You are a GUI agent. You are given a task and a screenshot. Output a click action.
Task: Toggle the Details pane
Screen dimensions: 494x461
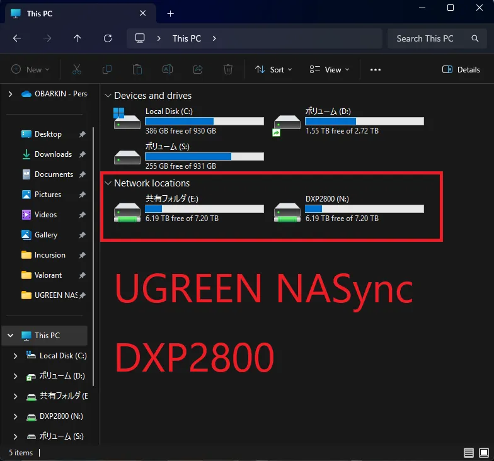point(461,69)
